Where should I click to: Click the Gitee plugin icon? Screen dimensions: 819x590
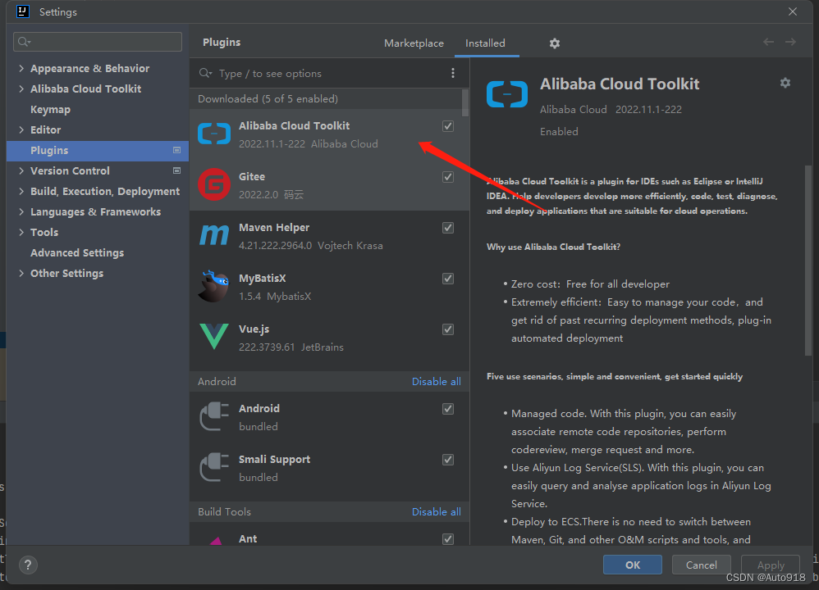tap(214, 184)
